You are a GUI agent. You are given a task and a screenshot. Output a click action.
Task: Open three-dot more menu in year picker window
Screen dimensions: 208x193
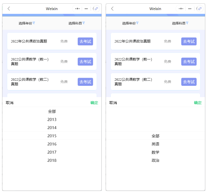(x=77, y=9)
